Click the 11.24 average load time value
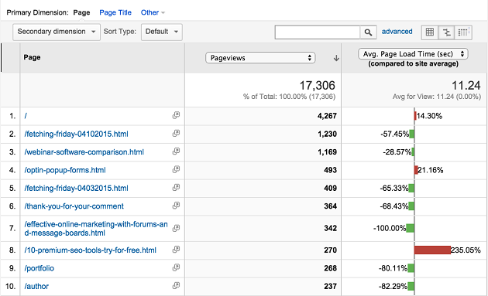The height and width of the screenshot is (296, 488). pyautogui.click(x=466, y=86)
